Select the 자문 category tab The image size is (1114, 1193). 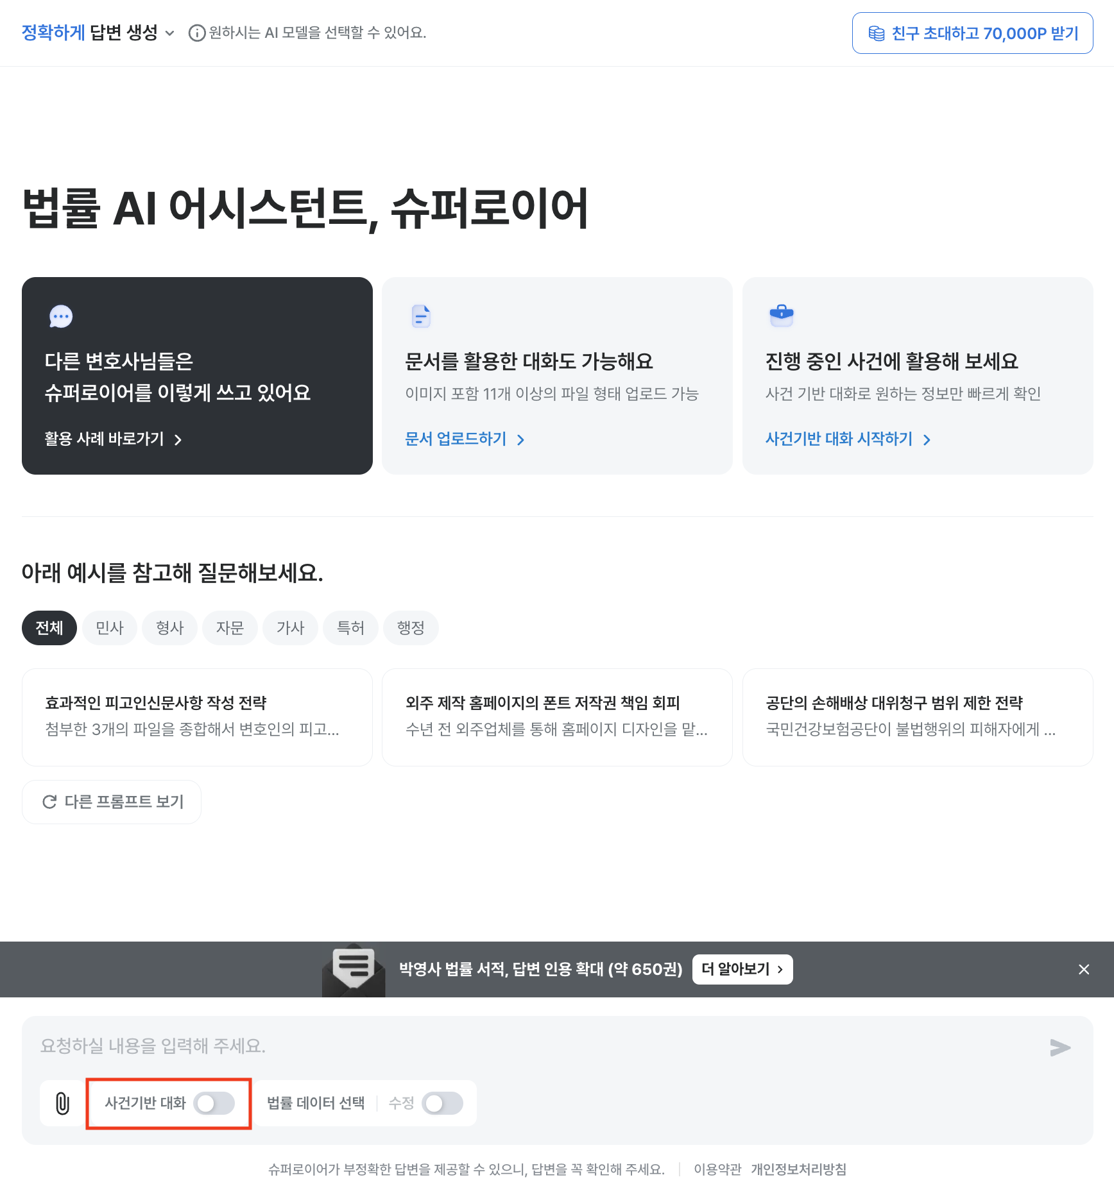click(230, 628)
